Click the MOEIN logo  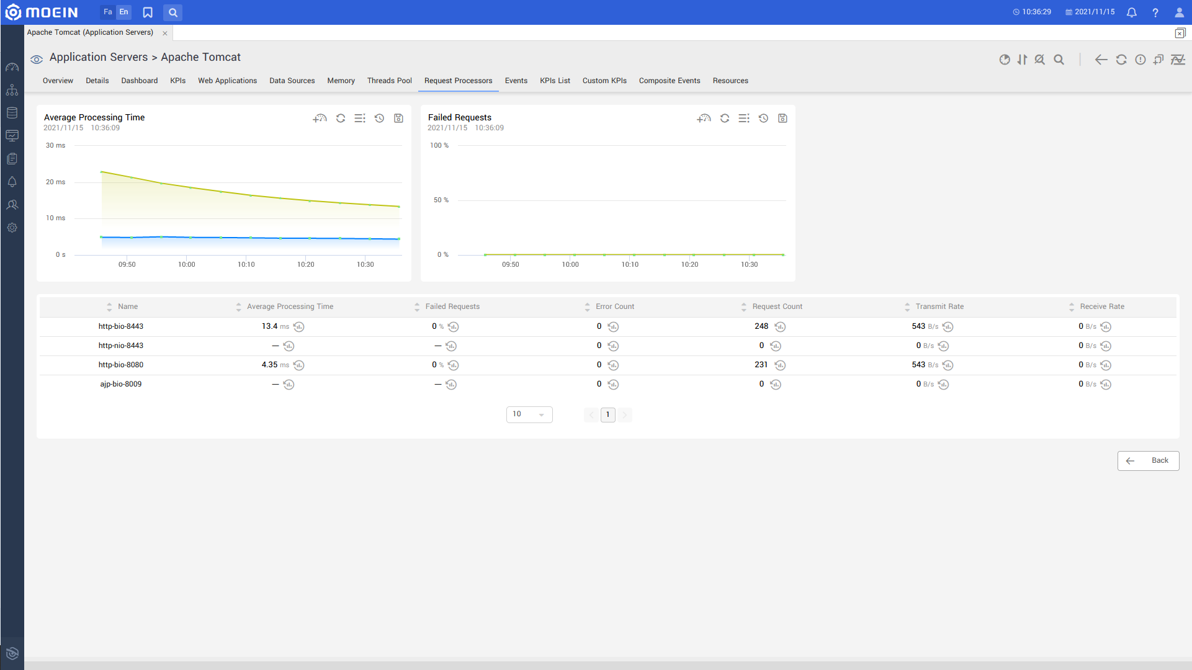[x=42, y=12]
